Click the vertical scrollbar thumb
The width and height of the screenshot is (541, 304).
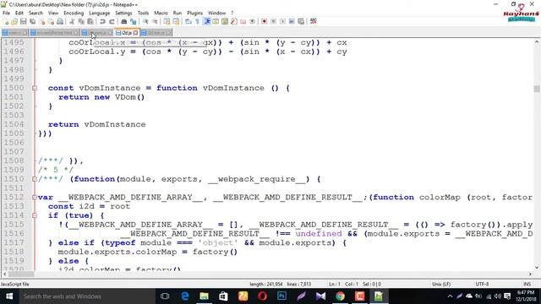point(537,89)
